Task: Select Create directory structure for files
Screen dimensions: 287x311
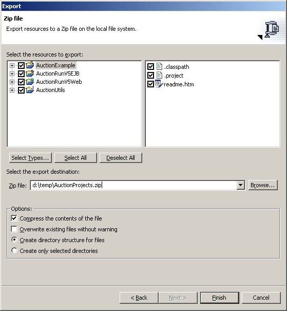Action: tap(14, 240)
